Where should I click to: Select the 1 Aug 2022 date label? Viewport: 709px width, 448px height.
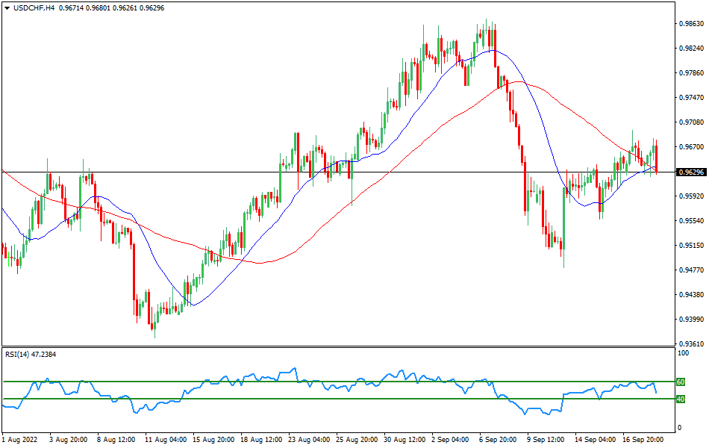pos(19,440)
